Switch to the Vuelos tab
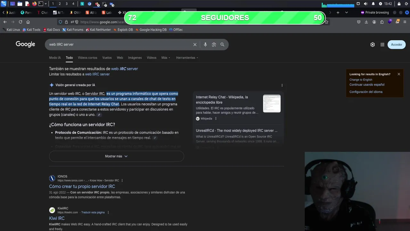Image resolution: width=410 pixels, height=231 pixels. coord(107,58)
